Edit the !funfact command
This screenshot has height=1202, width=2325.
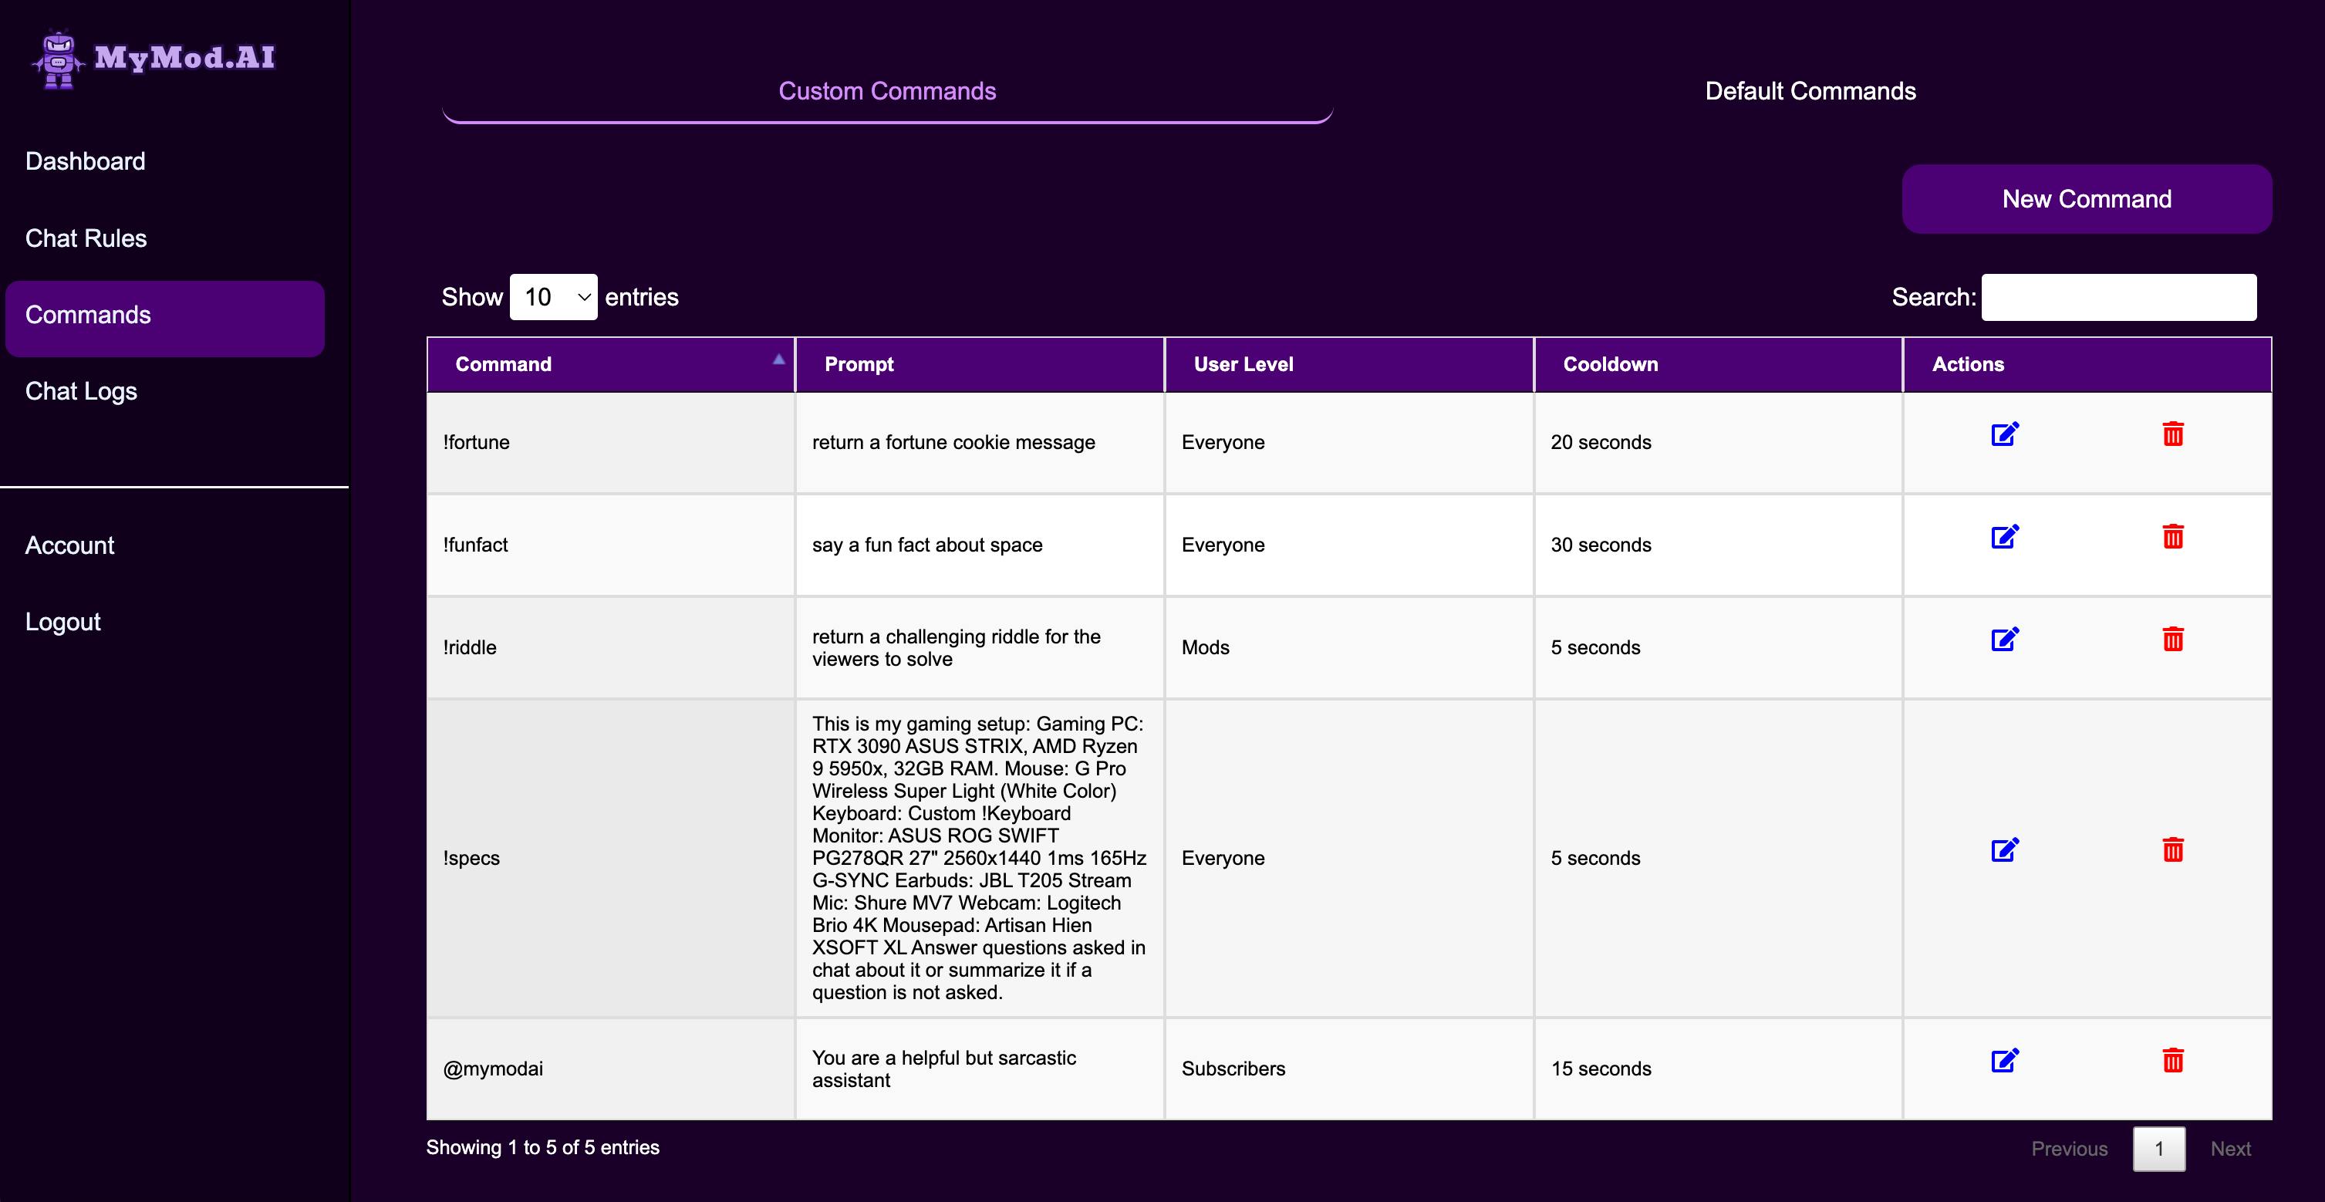pyautogui.click(x=2005, y=537)
